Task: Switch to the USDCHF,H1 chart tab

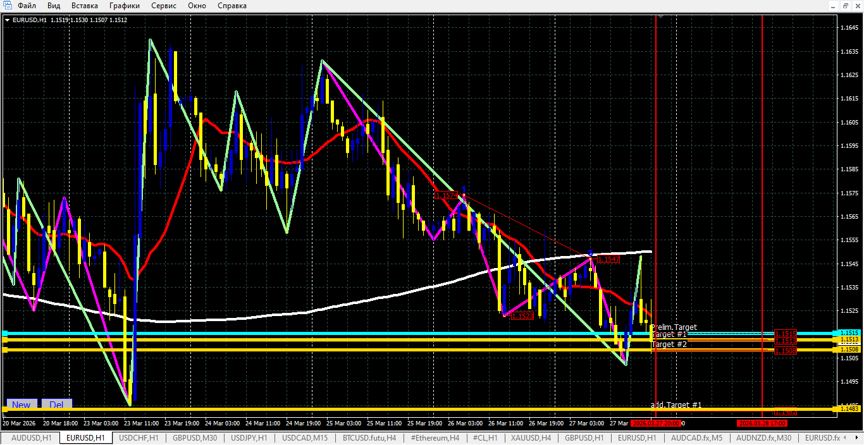Action: [x=139, y=437]
